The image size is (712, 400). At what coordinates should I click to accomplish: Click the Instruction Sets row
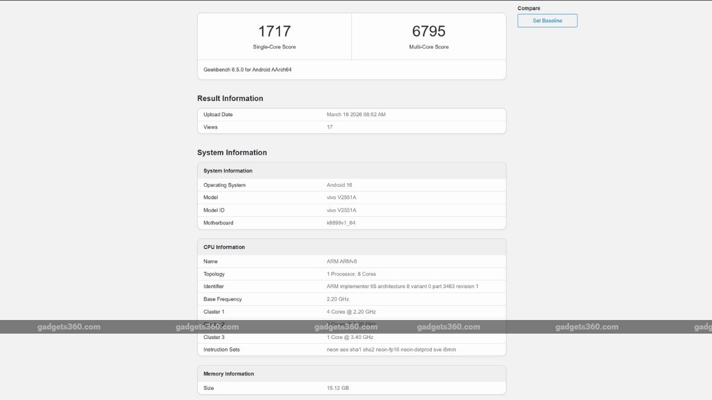351,349
